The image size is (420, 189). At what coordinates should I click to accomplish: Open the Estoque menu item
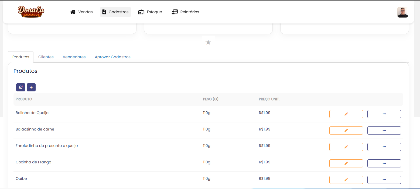coord(150,12)
